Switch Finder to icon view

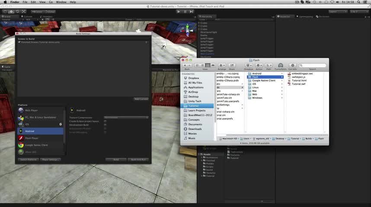[197, 66]
